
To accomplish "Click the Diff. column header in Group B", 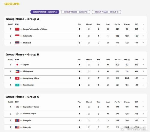I will coord(136,60).
